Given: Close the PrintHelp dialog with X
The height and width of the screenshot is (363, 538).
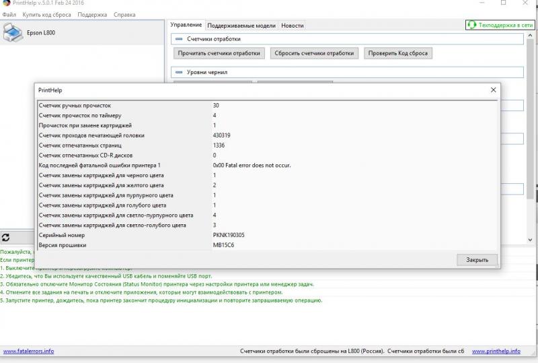Looking at the screenshot, I should tap(494, 90).
